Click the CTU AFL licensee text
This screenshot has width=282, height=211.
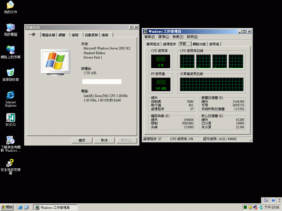click(90, 73)
